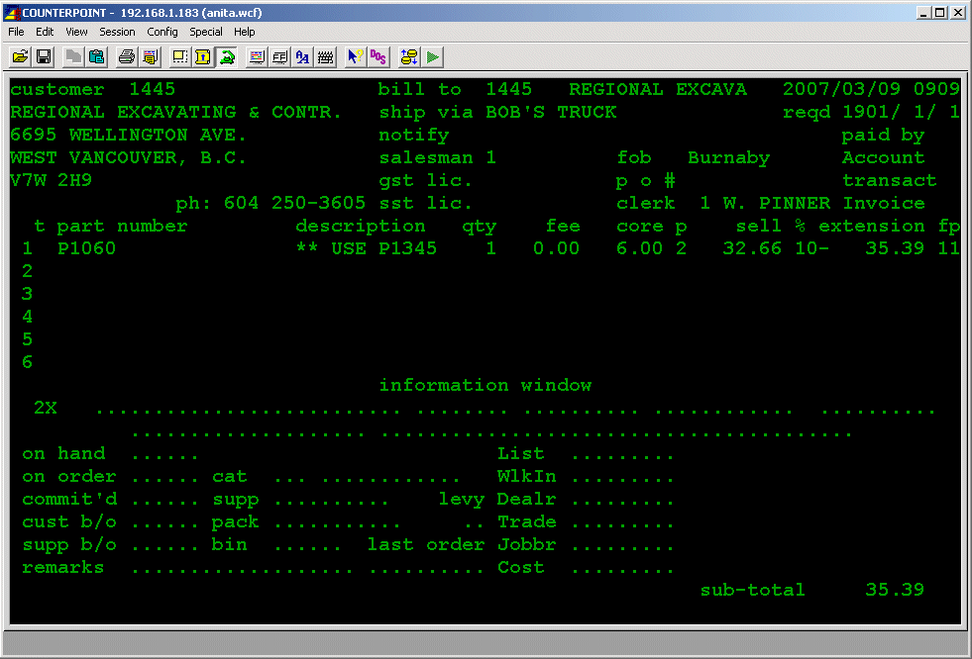Click the phone number 604 250-3605
Screen dimensions: 972x659
coord(294,203)
